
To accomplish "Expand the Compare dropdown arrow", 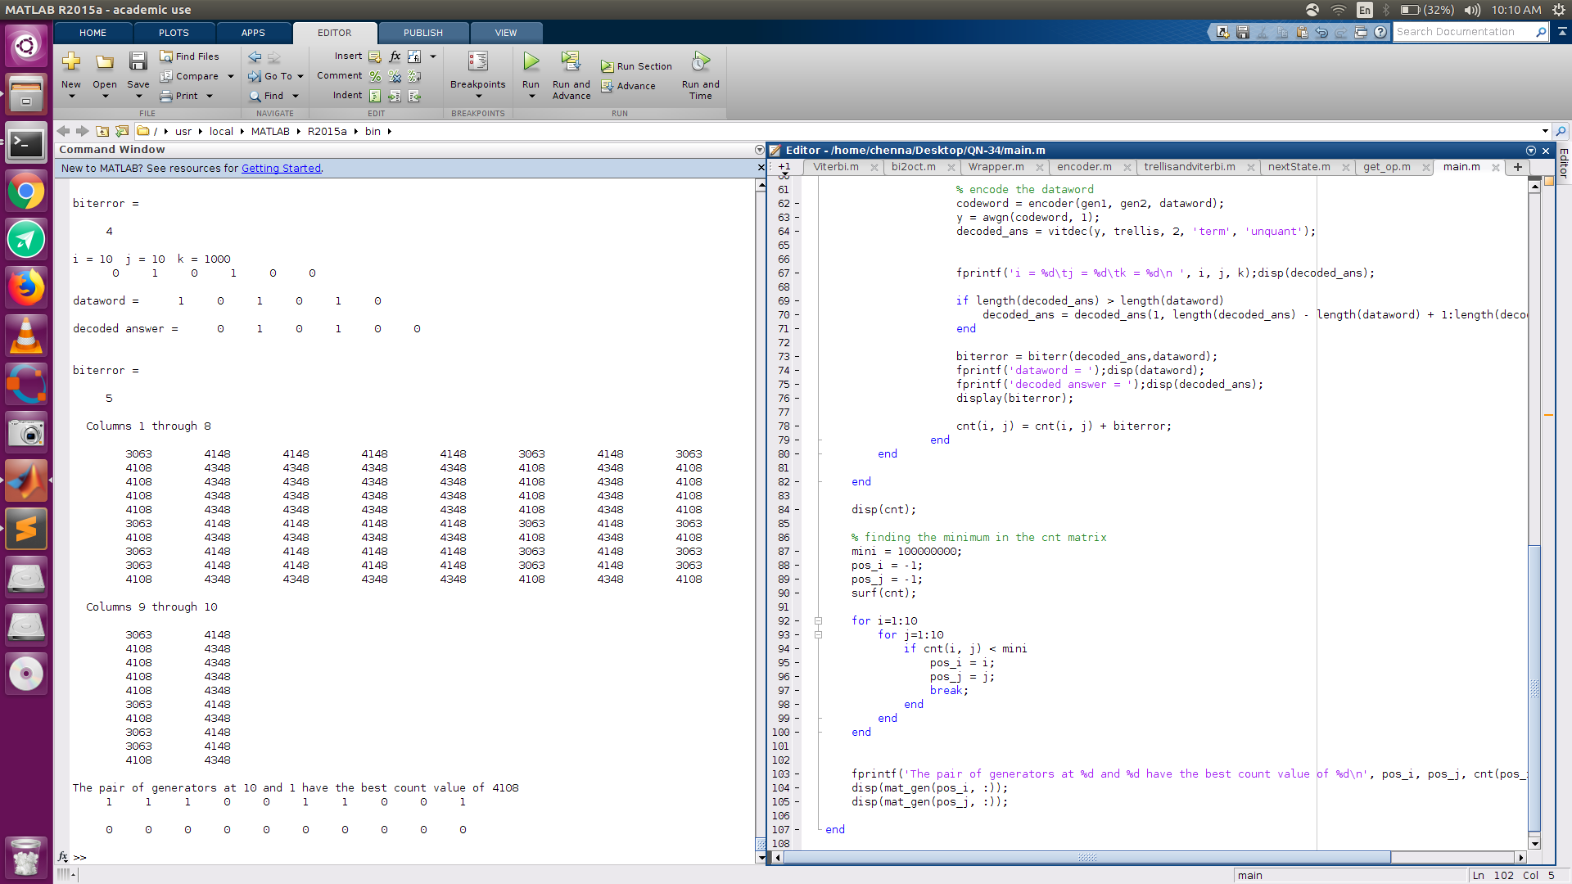I will [231, 76].
